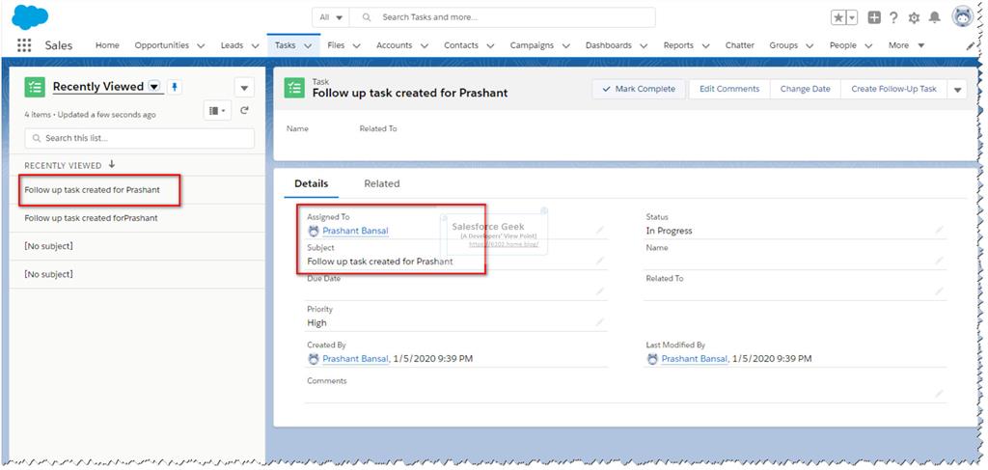Edit the Due Date field pencil
The height and width of the screenshot is (470, 988).
(599, 291)
